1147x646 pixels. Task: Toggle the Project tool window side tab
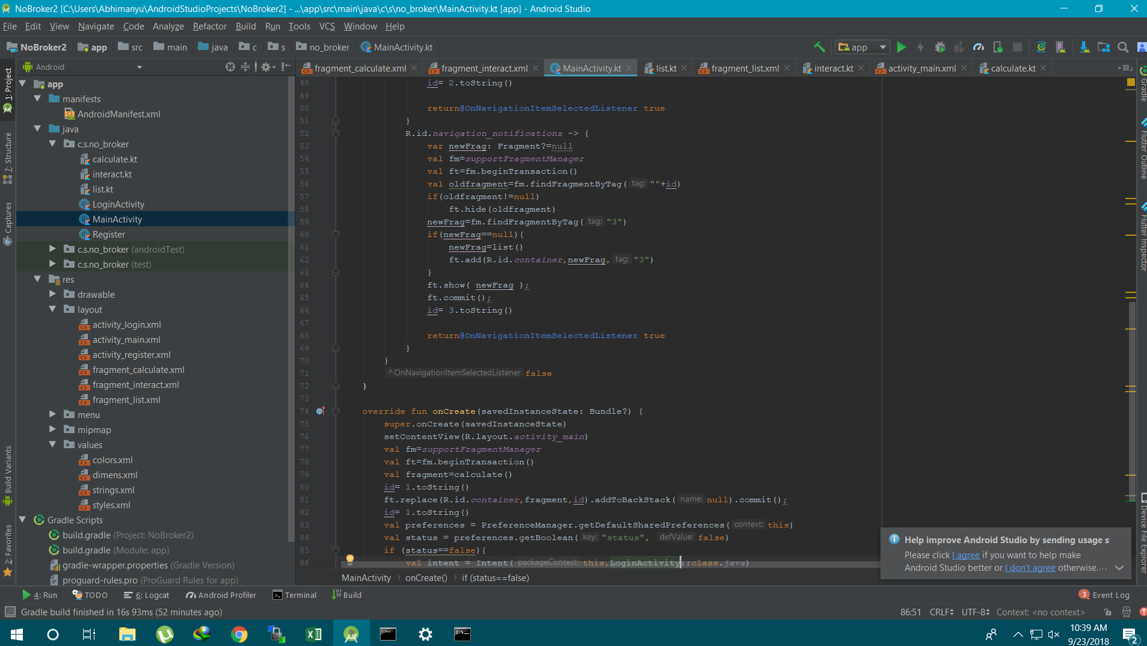[8, 84]
